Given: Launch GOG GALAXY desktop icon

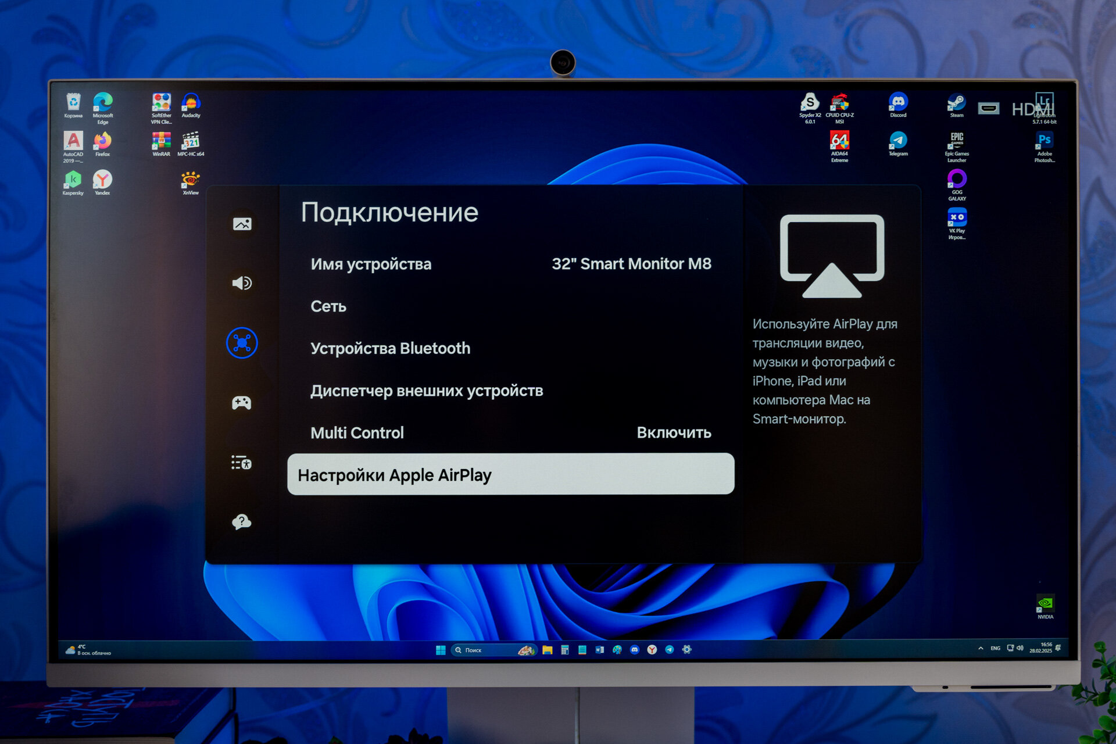Looking at the screenshot, I should (x=957, y=185).
